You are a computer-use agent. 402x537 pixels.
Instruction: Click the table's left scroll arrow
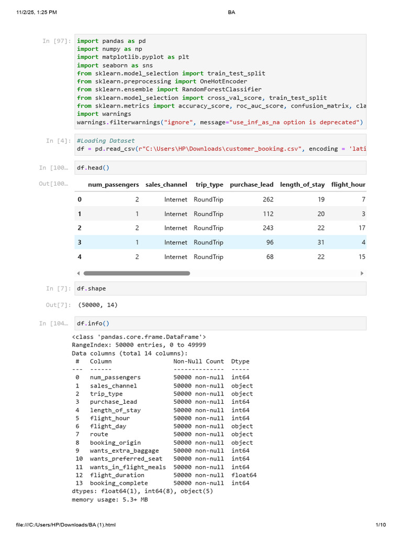79,273
